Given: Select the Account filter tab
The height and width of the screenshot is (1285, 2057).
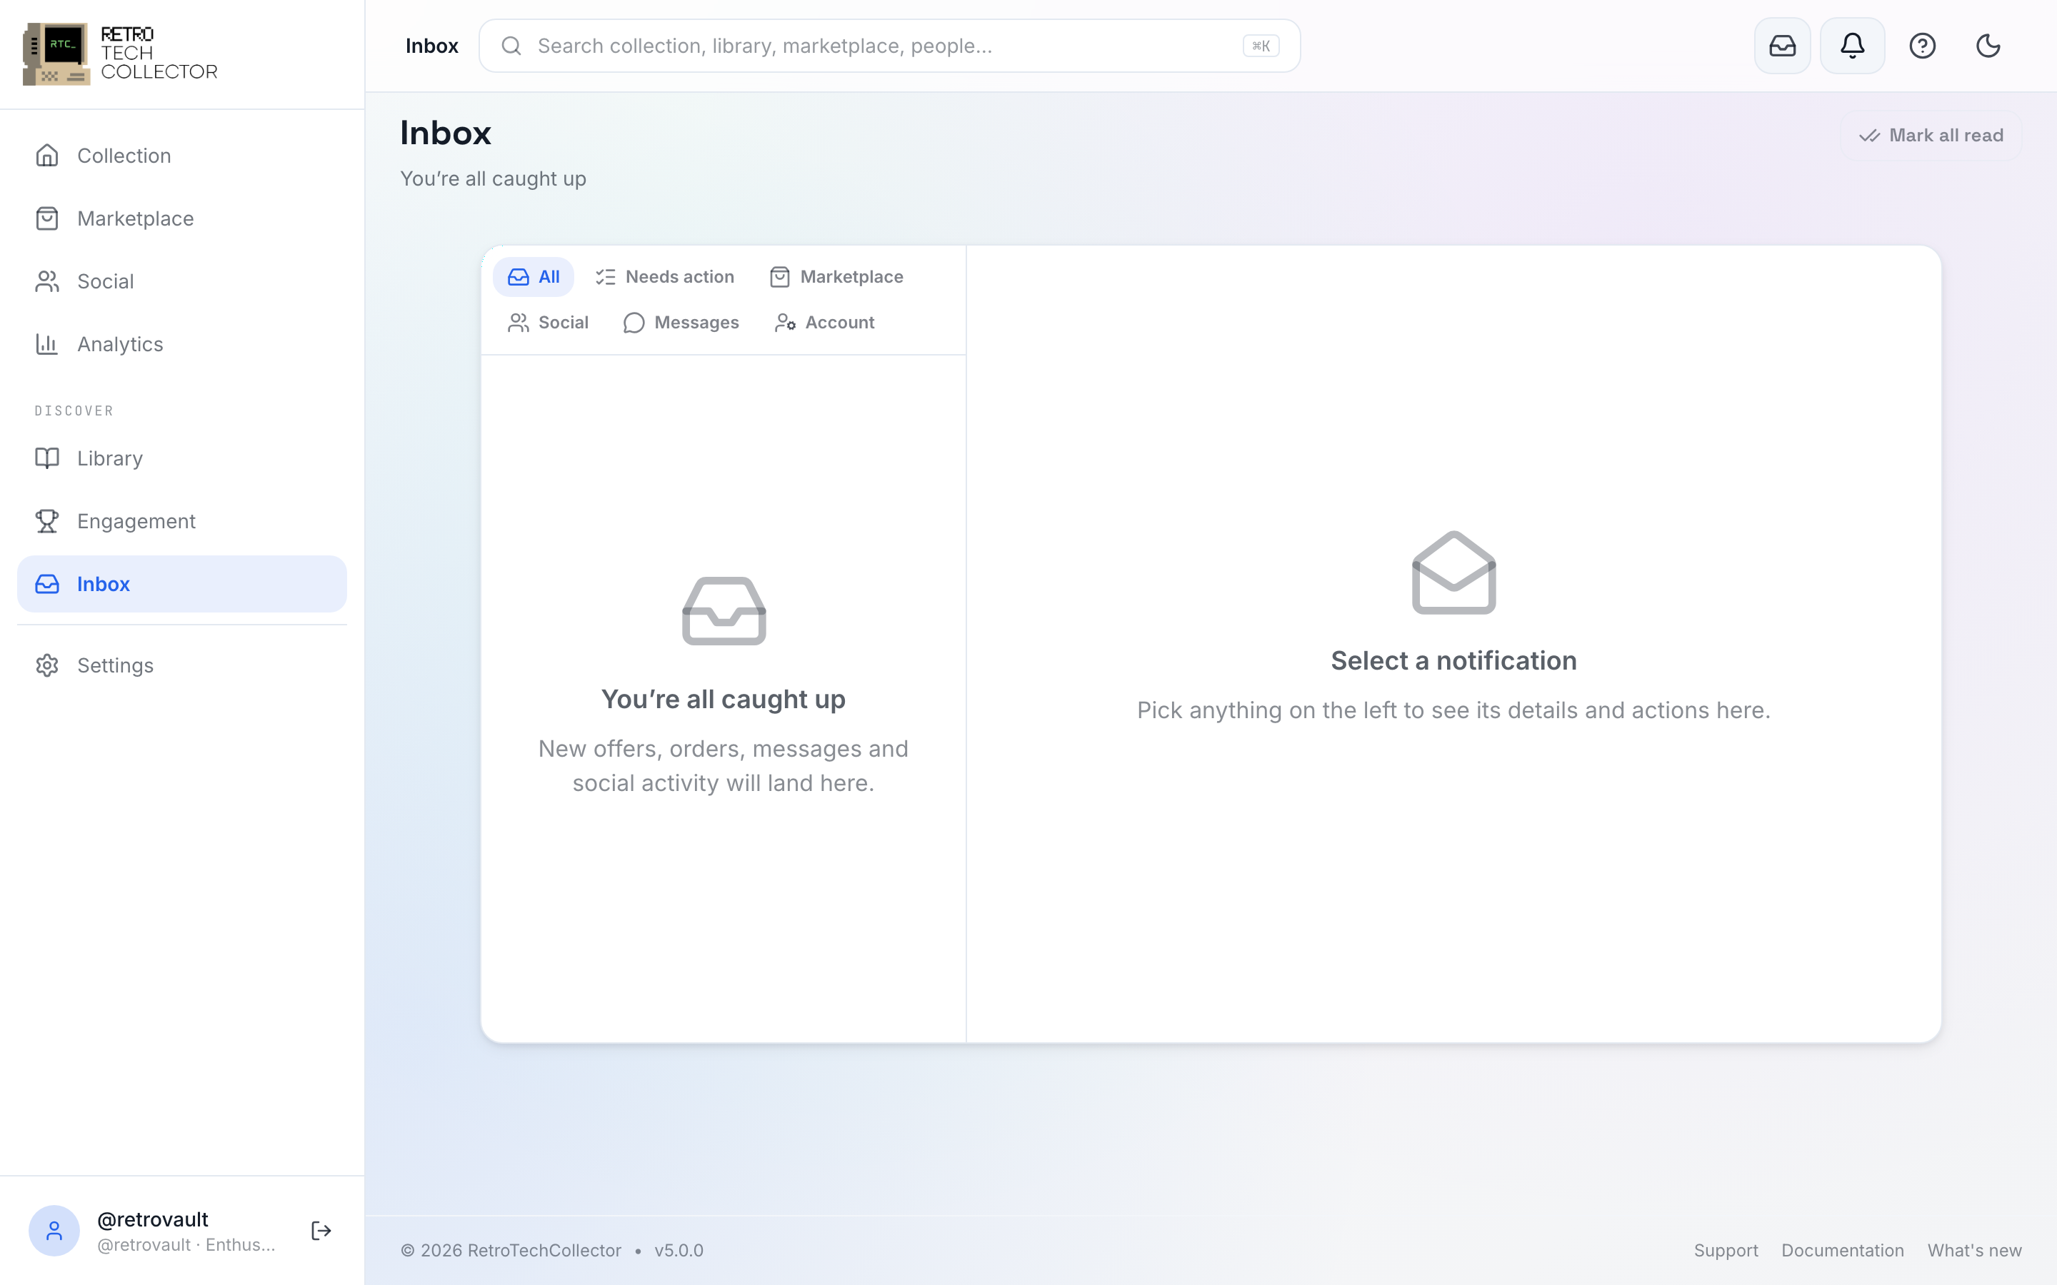Looking at the screenshot, I should tap(824, 323).
